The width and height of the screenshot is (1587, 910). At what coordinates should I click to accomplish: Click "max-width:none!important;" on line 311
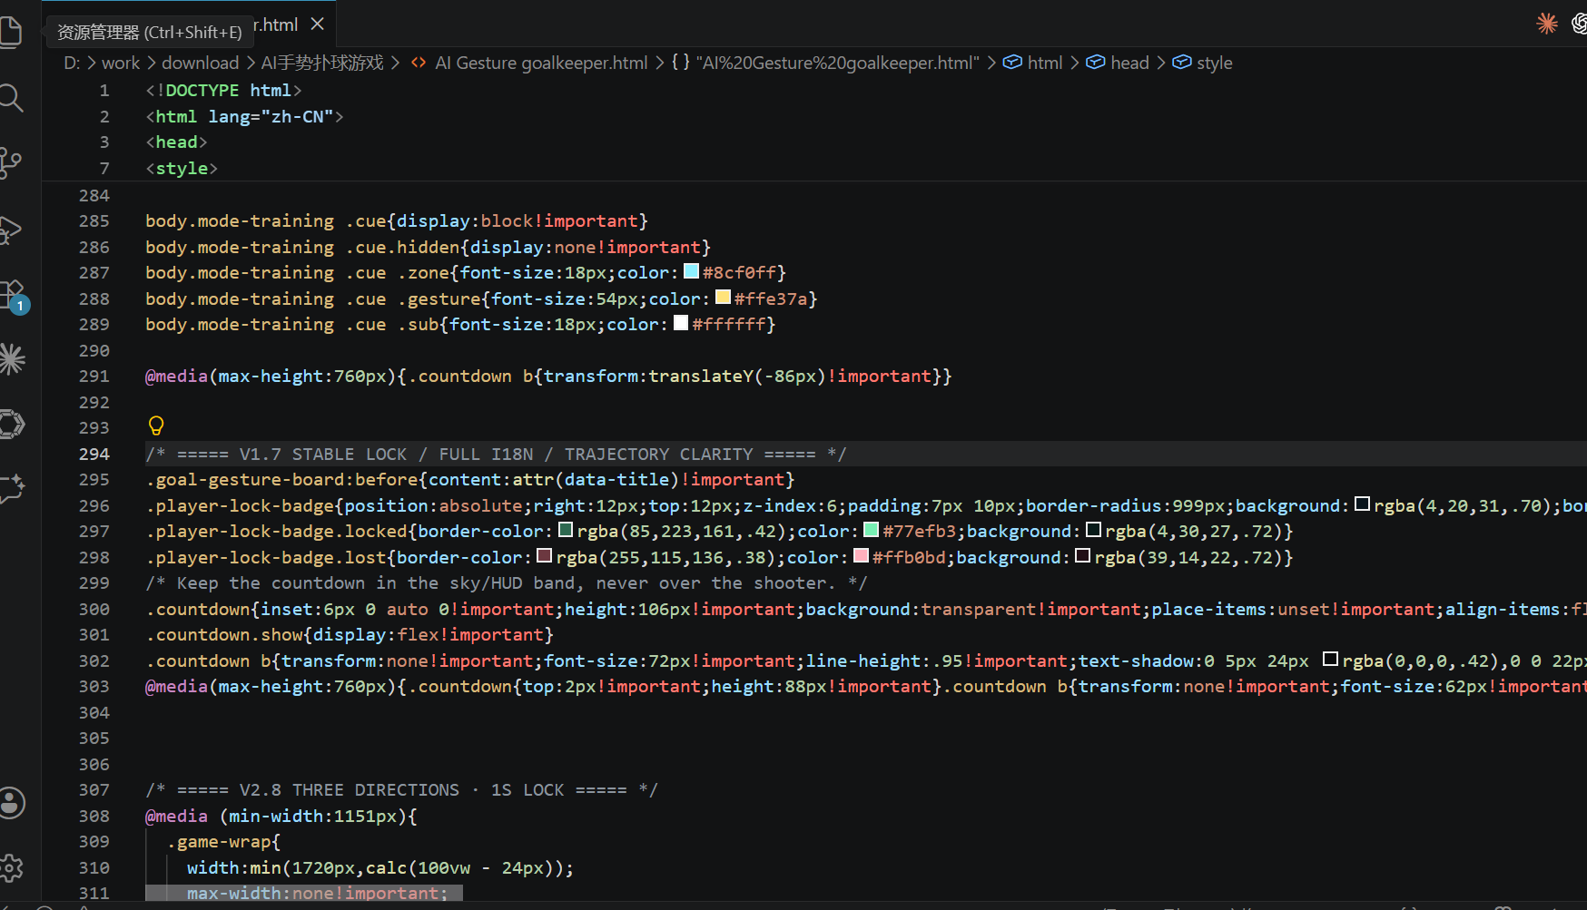318,894
